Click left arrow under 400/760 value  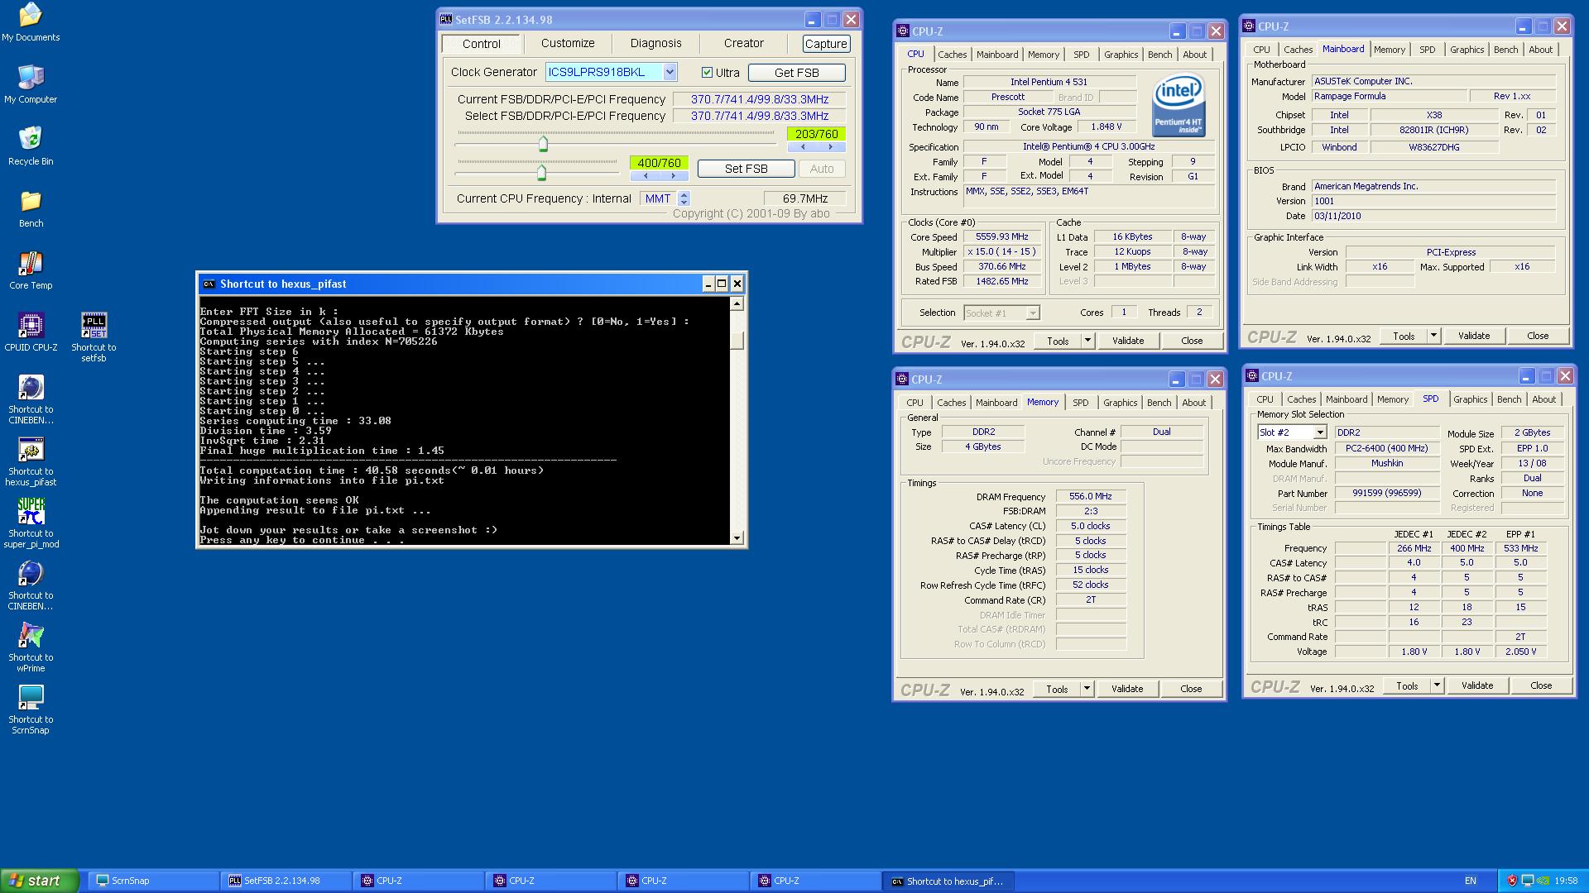645,176
